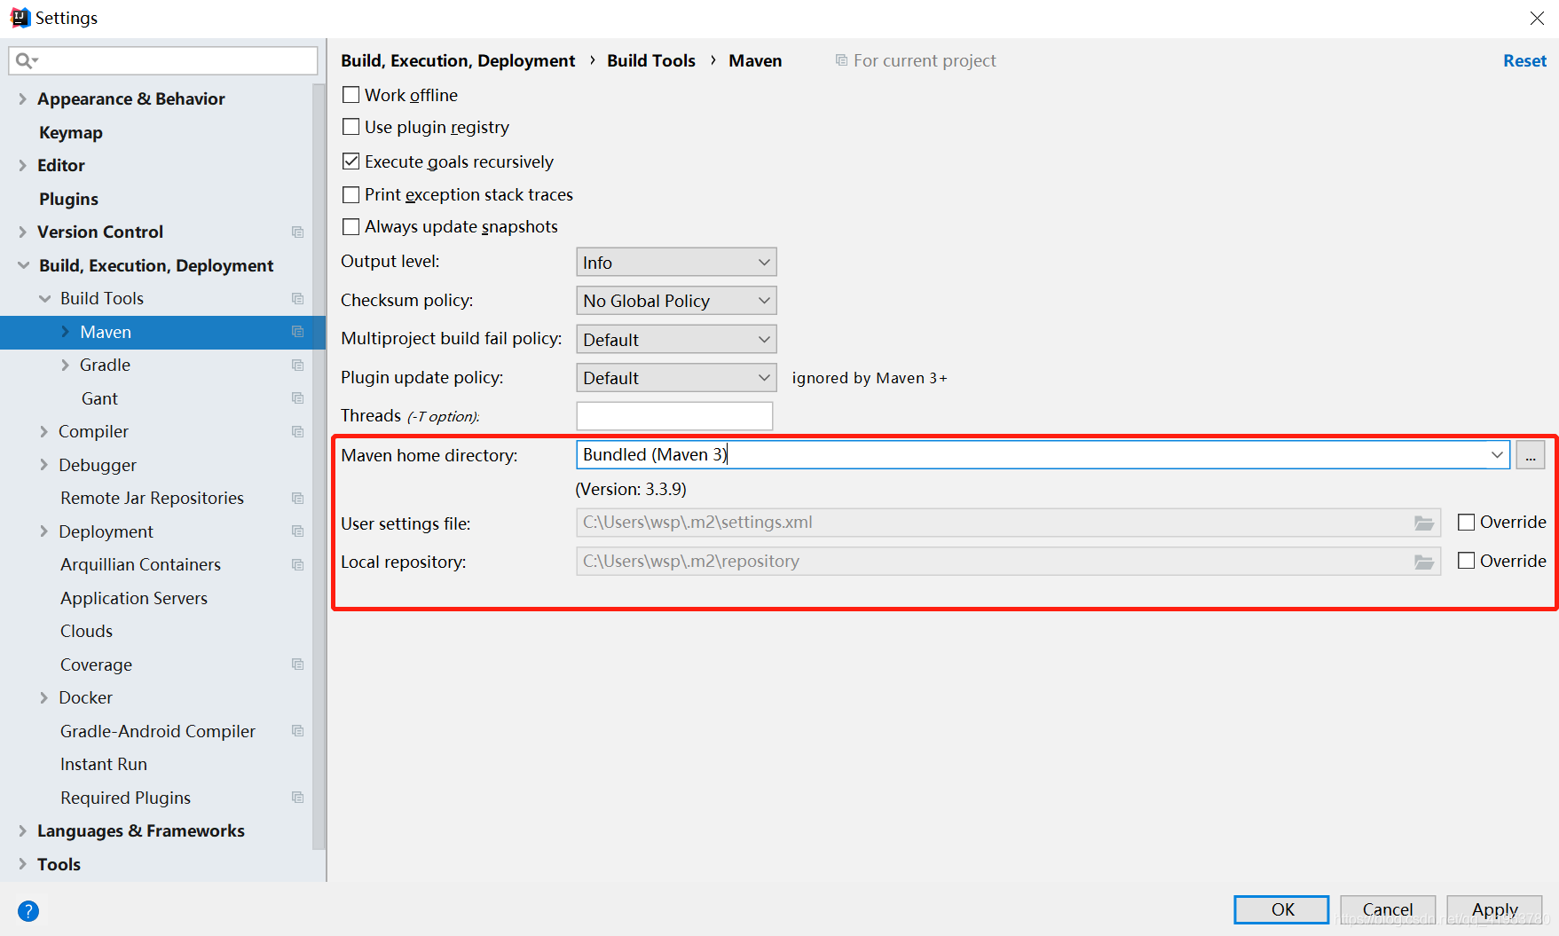Image resolution: width=1559 pixels, height=936 pixels.
Task: Enable Always update snapshots checkbox
Action: click(351, 227)
